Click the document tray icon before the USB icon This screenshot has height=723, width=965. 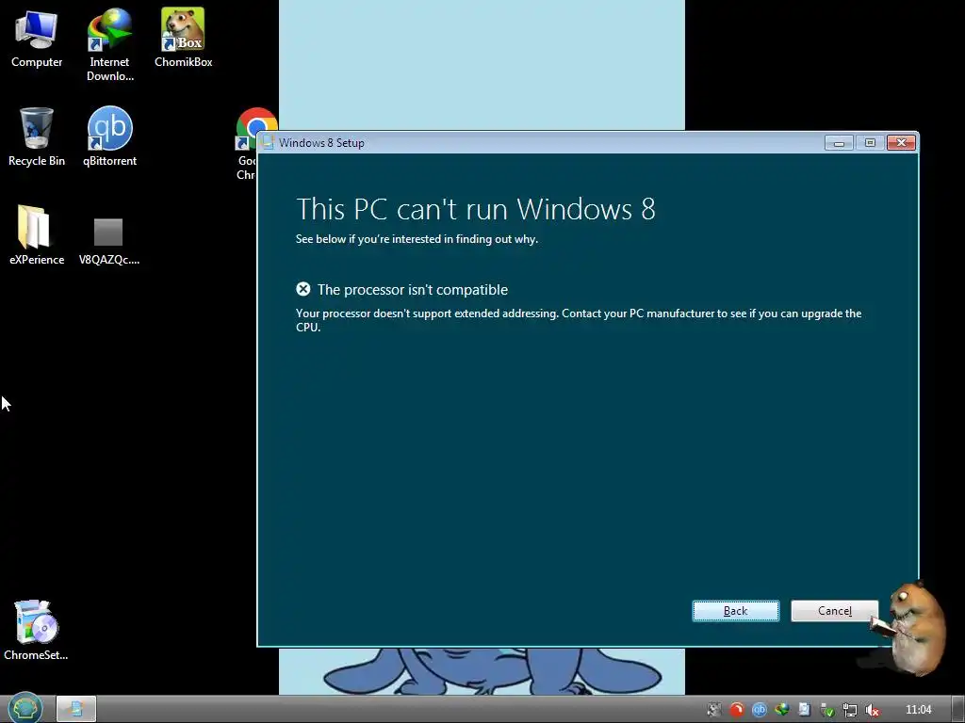[805, 710]
